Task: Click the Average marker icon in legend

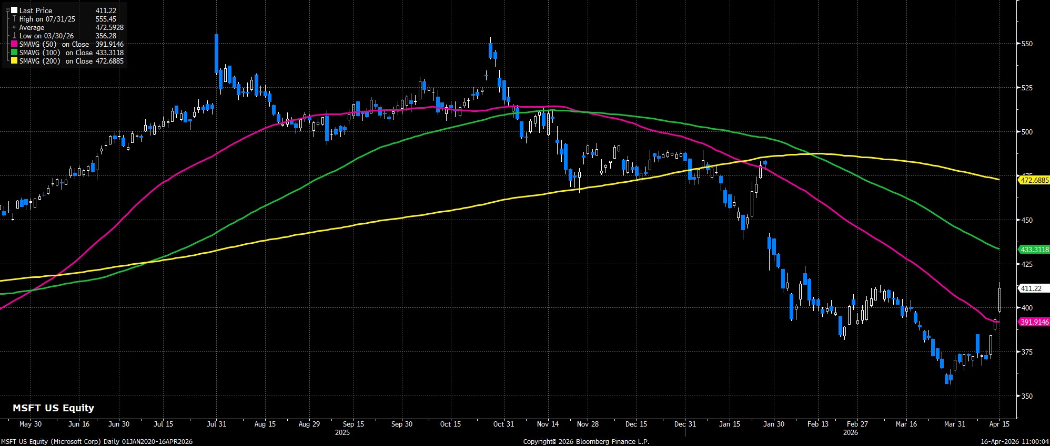Action: pyautogui.click(x=14, y=27)
